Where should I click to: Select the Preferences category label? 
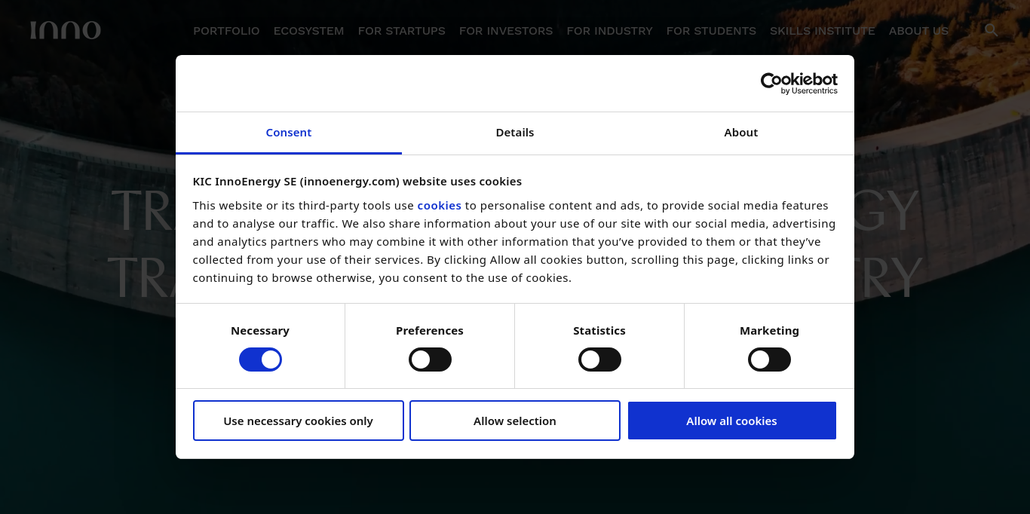tap(430, 331)
